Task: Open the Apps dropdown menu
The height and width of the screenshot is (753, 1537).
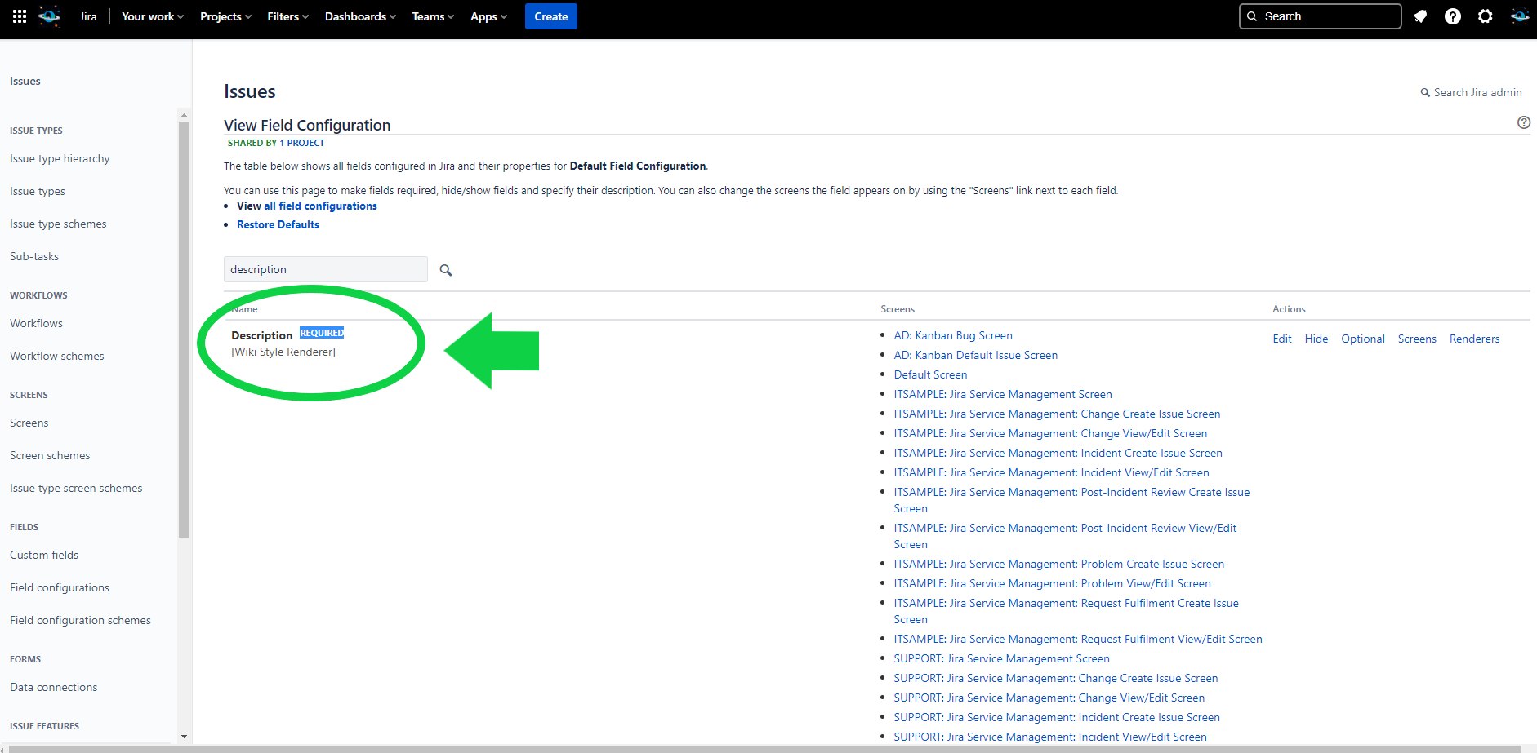Action: click(488, 16)
